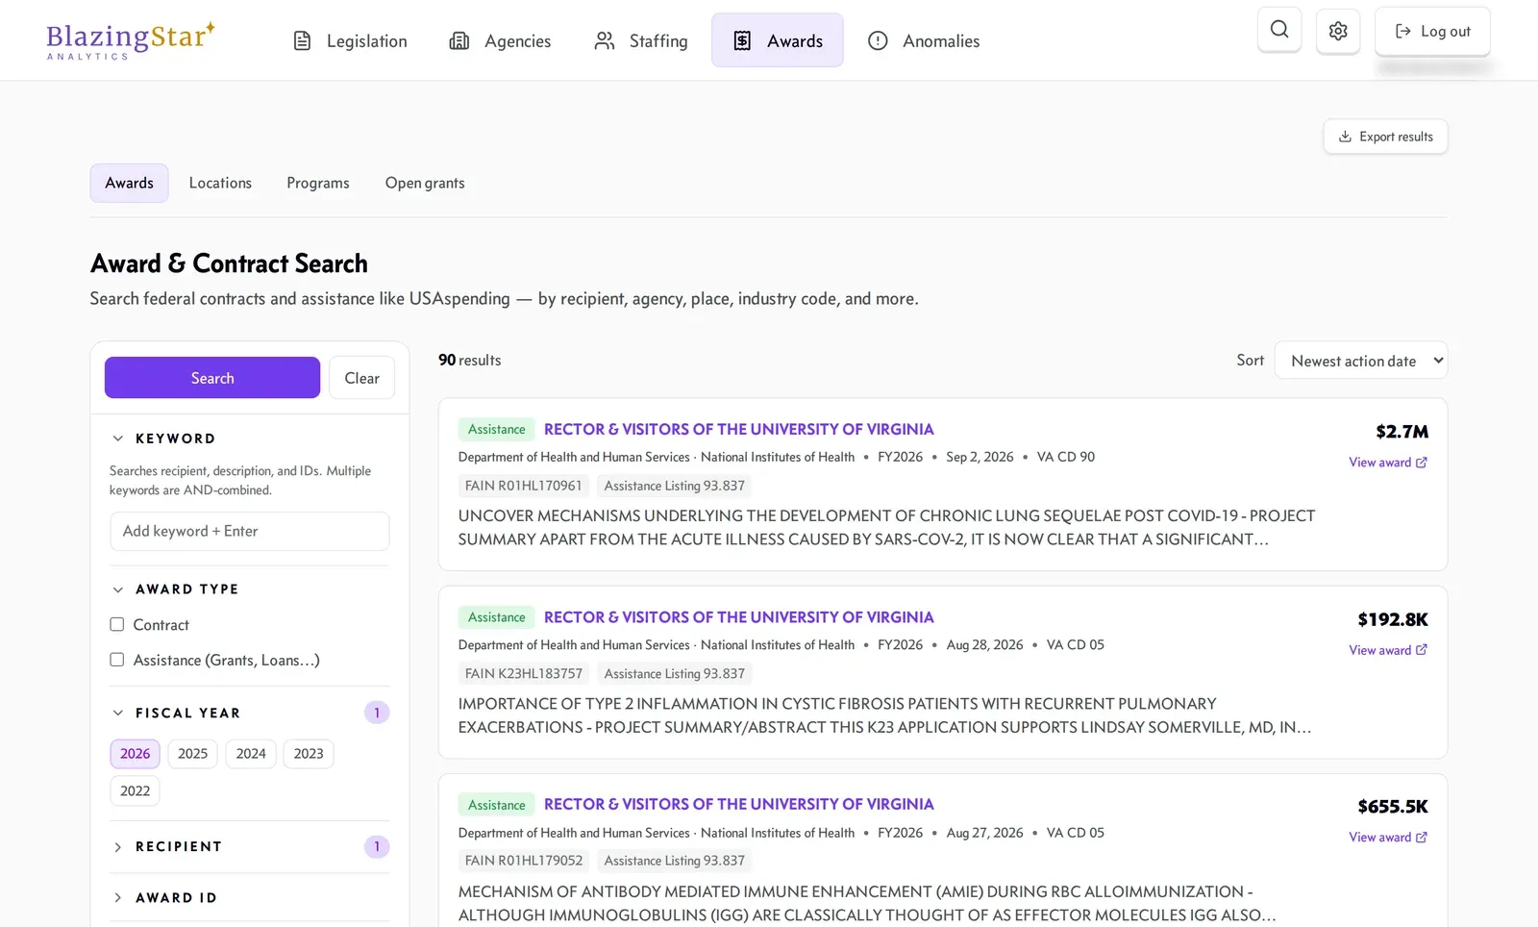The image size is (1538, 927).
Task: Go to the Legislation nav item
Action: point(350,40)
